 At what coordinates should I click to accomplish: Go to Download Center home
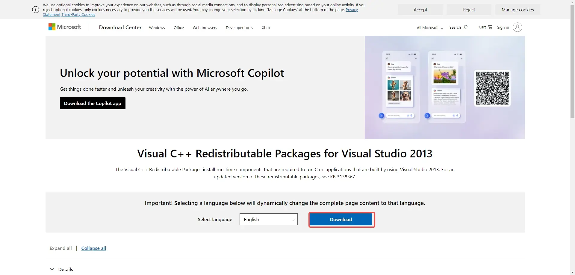click(120, 27)
